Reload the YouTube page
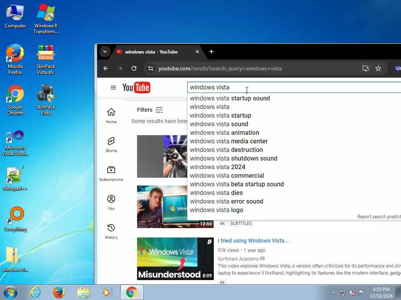This screenshot has height=300, width=401. click(134, 68)
